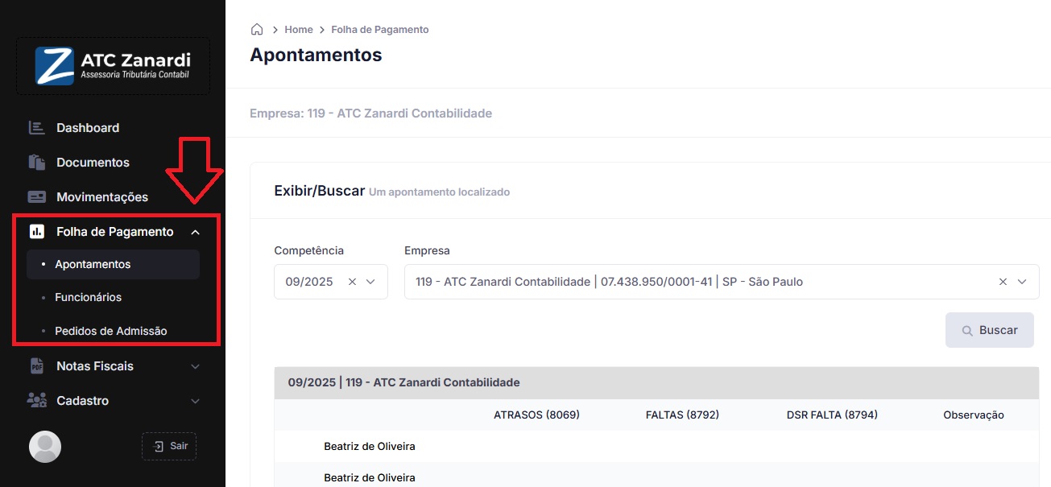Open the Competência dropdown arrow
This screenshot has height=487, width=1051.
pos(371,282)
